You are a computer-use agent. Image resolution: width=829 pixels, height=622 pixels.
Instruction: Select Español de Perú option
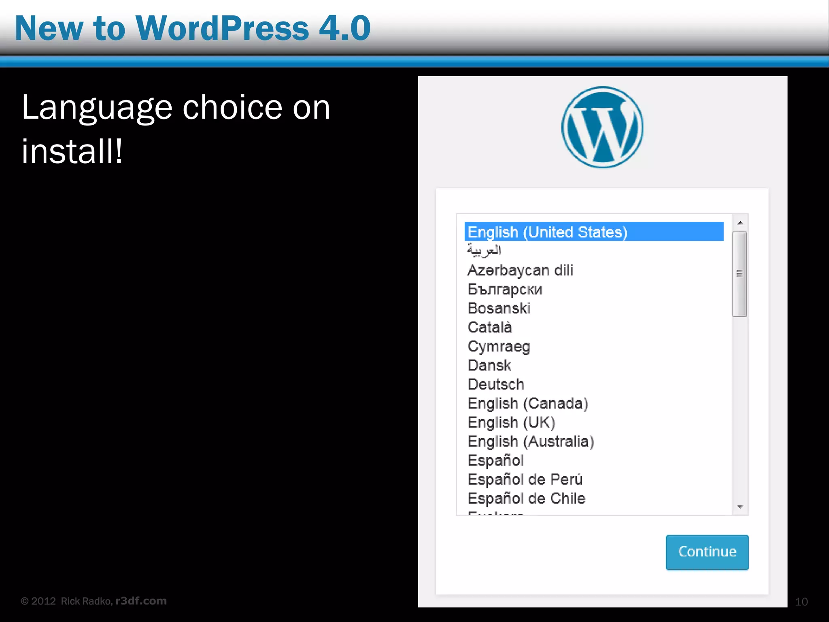tap(594, 479)
